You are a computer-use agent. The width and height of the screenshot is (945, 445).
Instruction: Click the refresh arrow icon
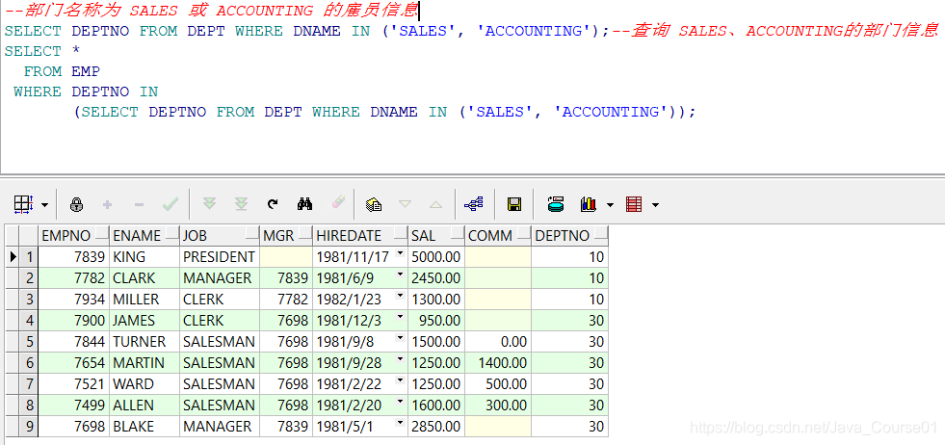273,204
